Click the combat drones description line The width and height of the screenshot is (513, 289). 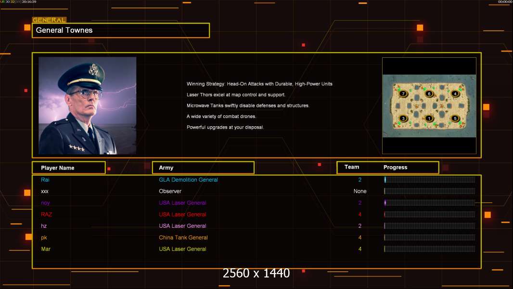click(221, 117)
